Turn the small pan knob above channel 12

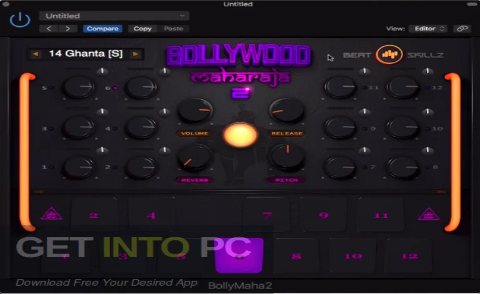(x=427, y=72)
